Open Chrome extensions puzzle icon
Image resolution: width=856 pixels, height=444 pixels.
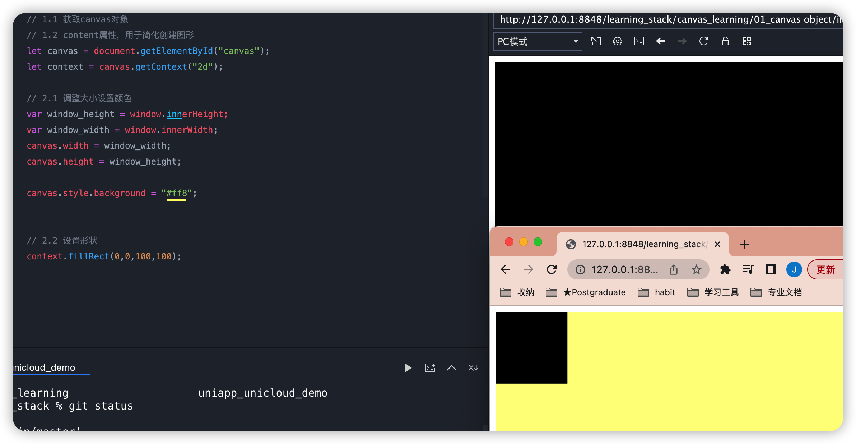[x=725, y=269]
